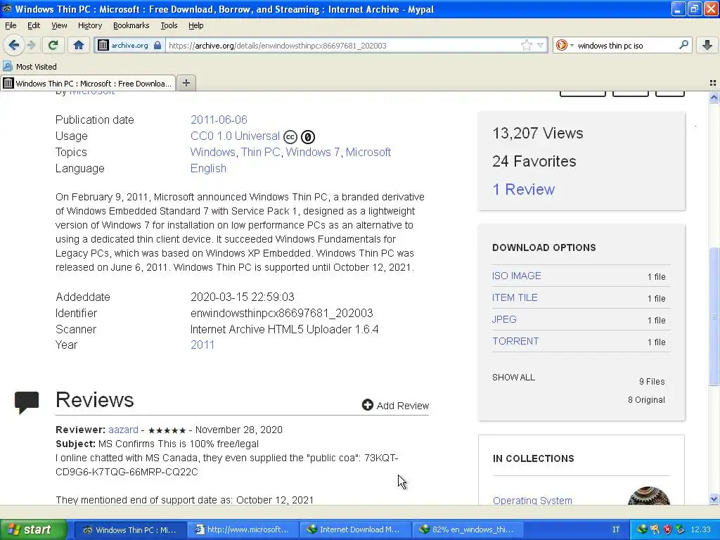This screenshot has width=720, height=540.
Task: Open the CC0 1.0 Universal license link
Action: (x=235, y=136)
